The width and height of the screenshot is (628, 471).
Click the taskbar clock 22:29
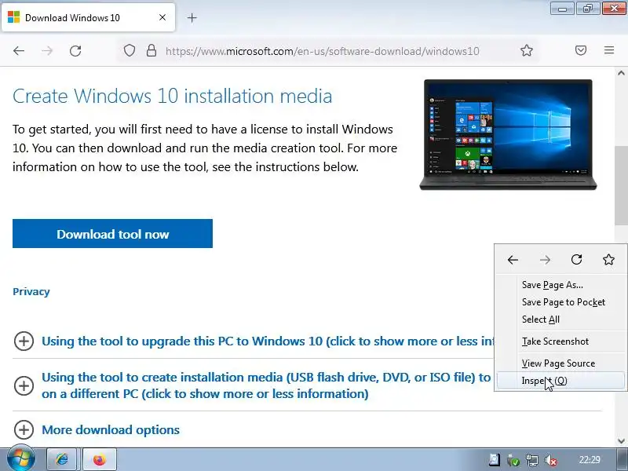coord(590,460)
